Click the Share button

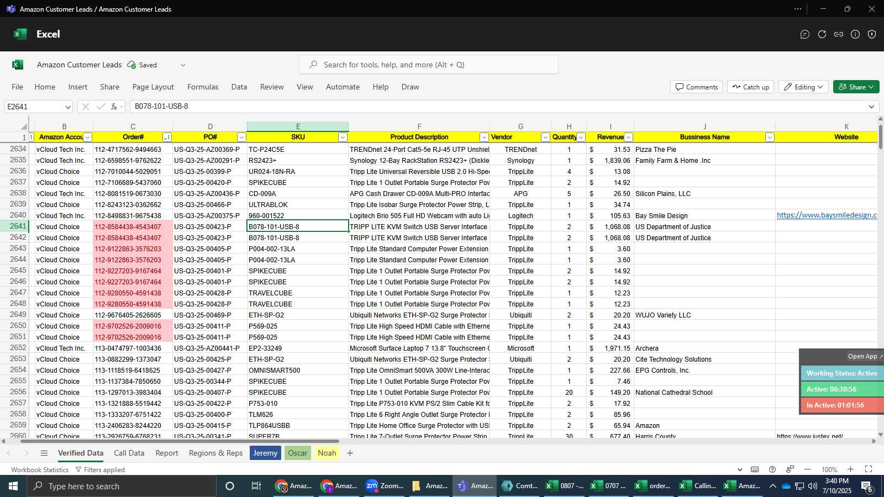(x=856, y=87)
